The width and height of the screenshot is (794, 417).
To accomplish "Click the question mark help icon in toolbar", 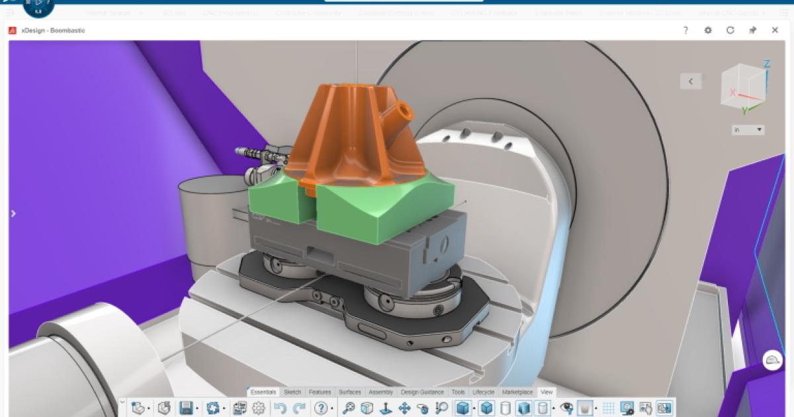I will coord(321,408).
